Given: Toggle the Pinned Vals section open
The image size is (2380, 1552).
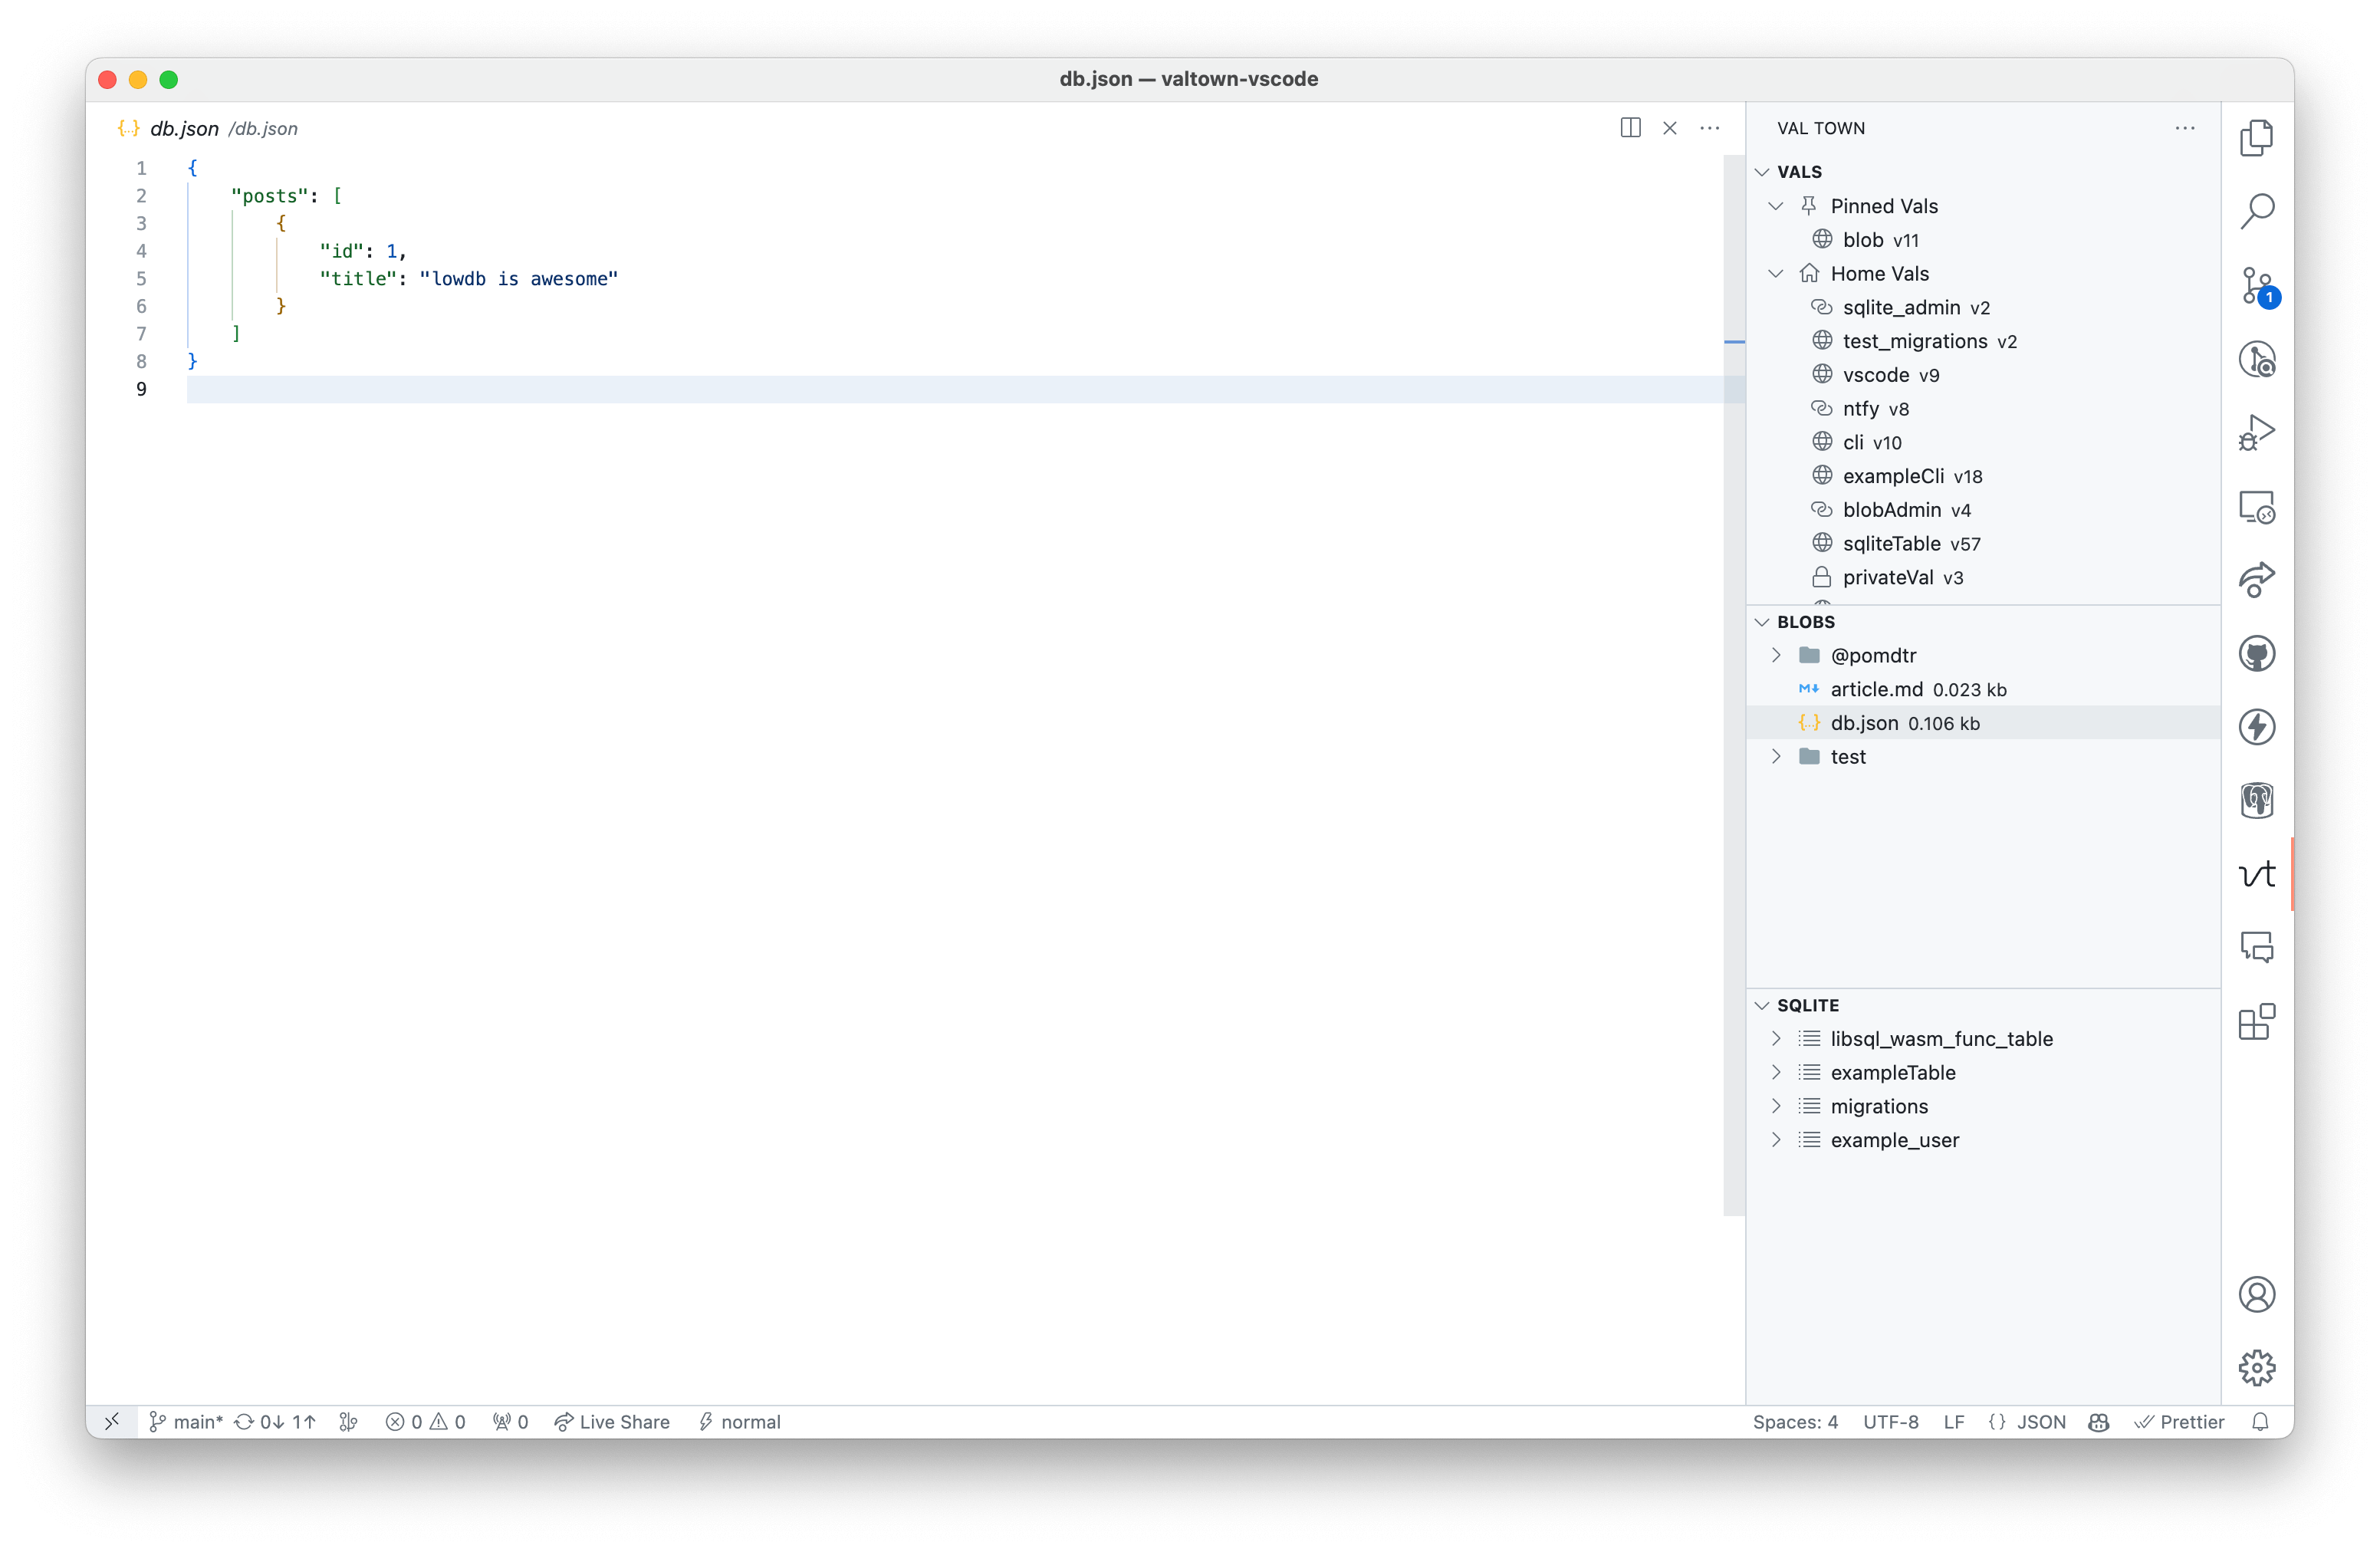Looking at the screenshot, I should 1777,205.
